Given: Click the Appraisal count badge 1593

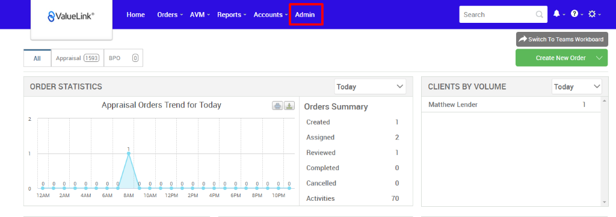Looking at the screenshot, I should point(91,58).
